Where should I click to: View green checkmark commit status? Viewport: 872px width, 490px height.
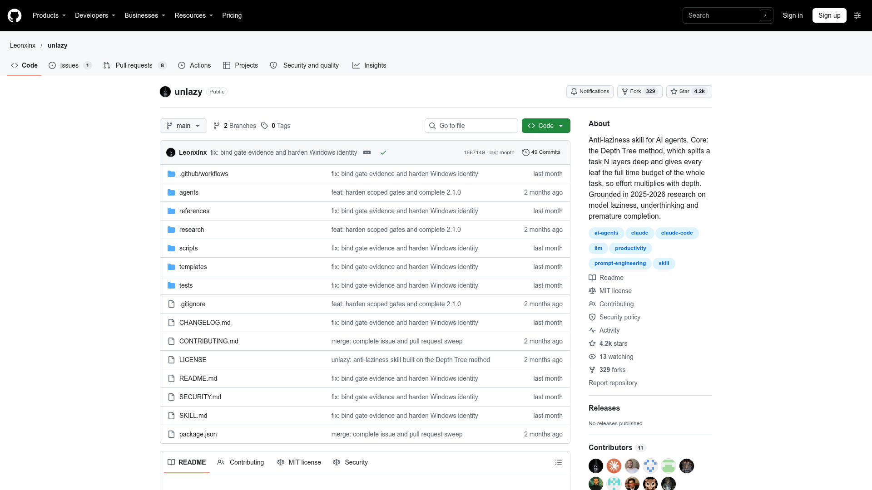pyautogui.click(x=383, y=152)
